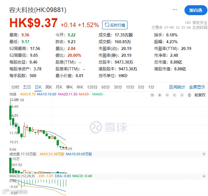Viewport: 208px width, 196px height.
Task: Open 区间统计 range statistics
Action: pos(177,87)
